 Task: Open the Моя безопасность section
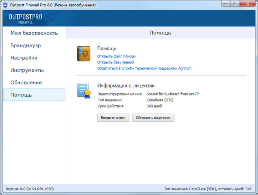[x=34, y=33]
